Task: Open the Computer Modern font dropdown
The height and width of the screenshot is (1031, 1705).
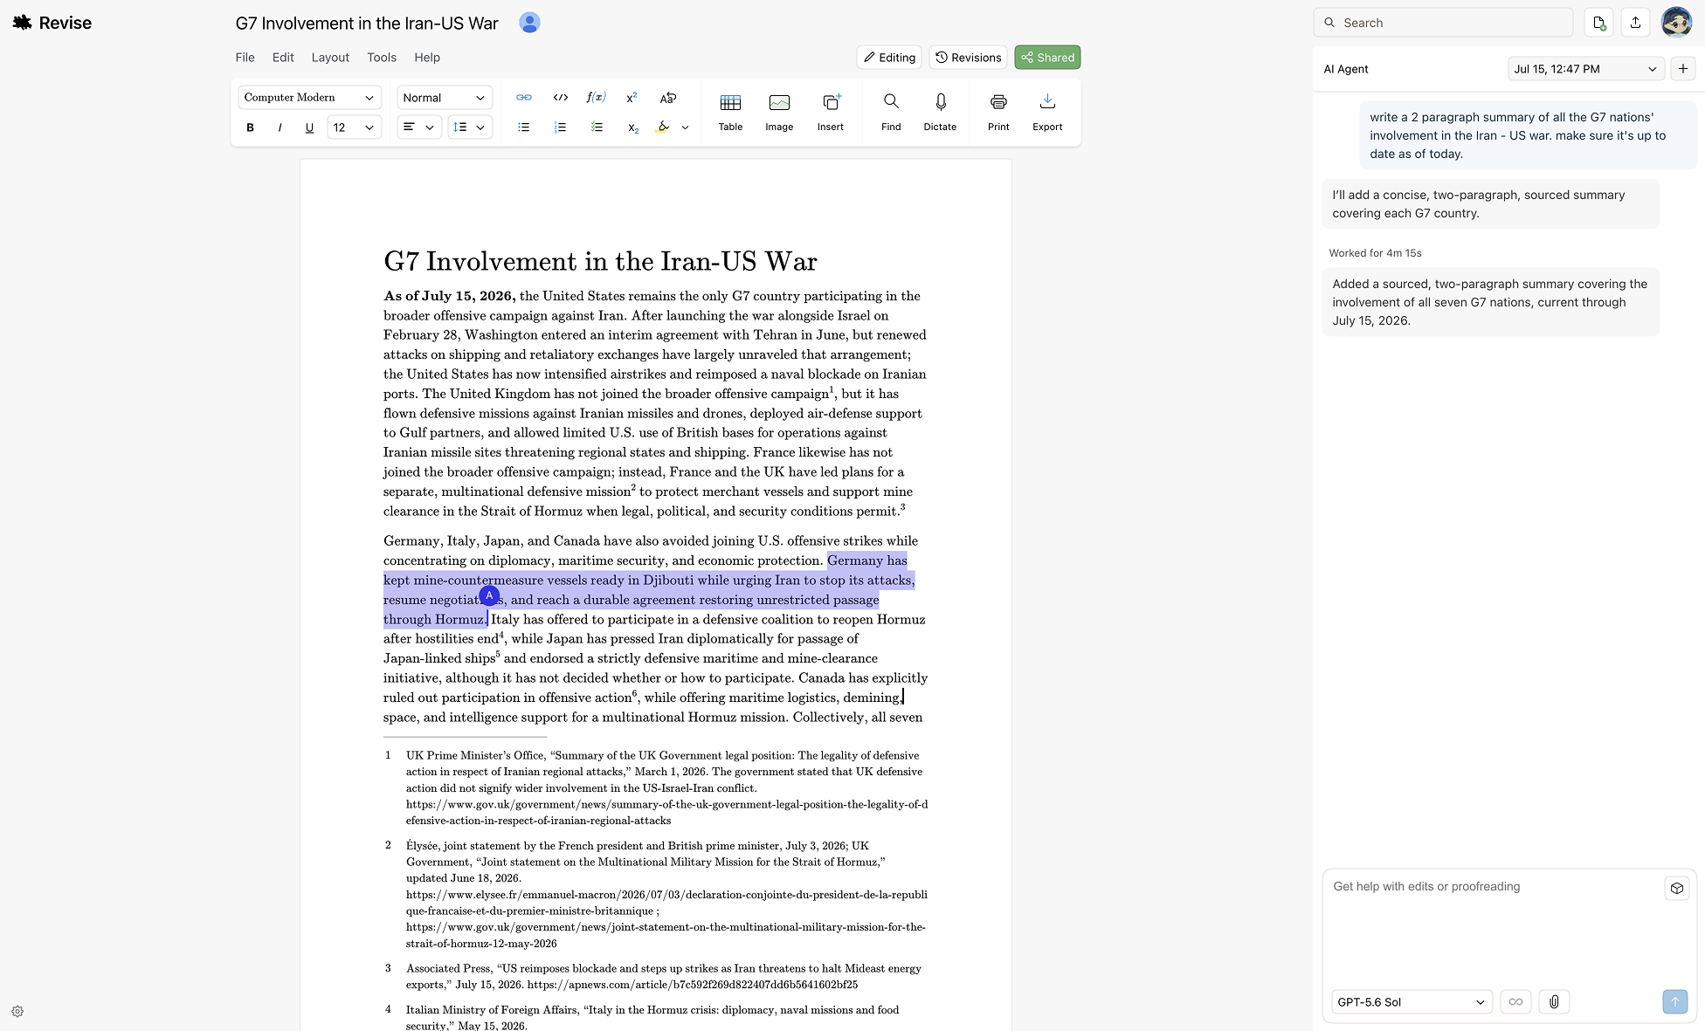Action: point(309,98)
